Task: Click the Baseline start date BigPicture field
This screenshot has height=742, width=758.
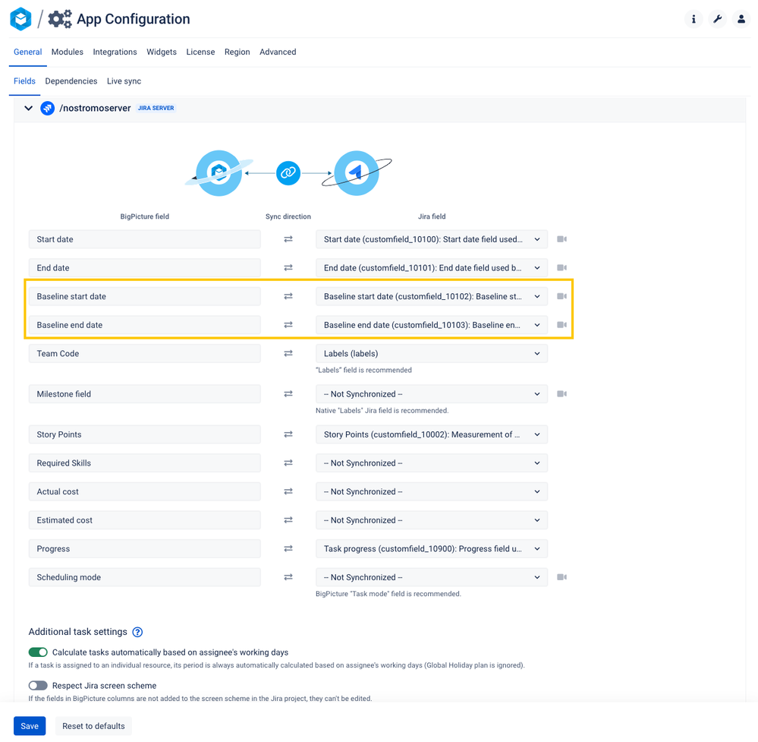Action: [144, 296]
